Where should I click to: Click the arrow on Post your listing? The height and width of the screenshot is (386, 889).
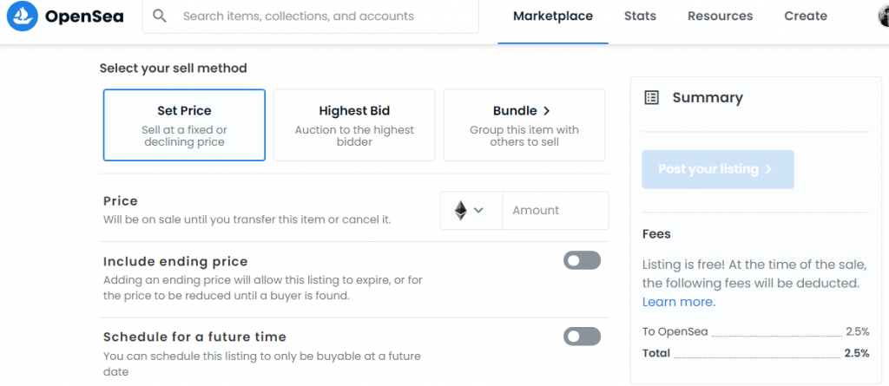(x=768, y=169)
